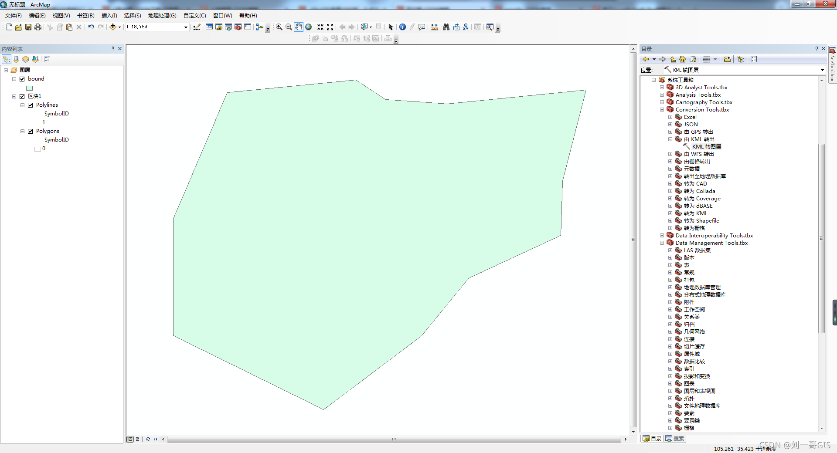Undo the last action
This screenshot has height=453, width=837.
[x=91, y=27]
